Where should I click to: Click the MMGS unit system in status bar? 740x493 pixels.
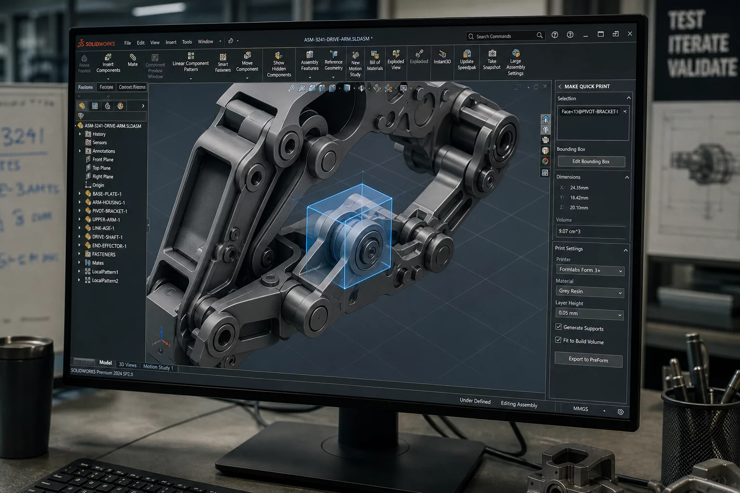click(x=581, y=409)
